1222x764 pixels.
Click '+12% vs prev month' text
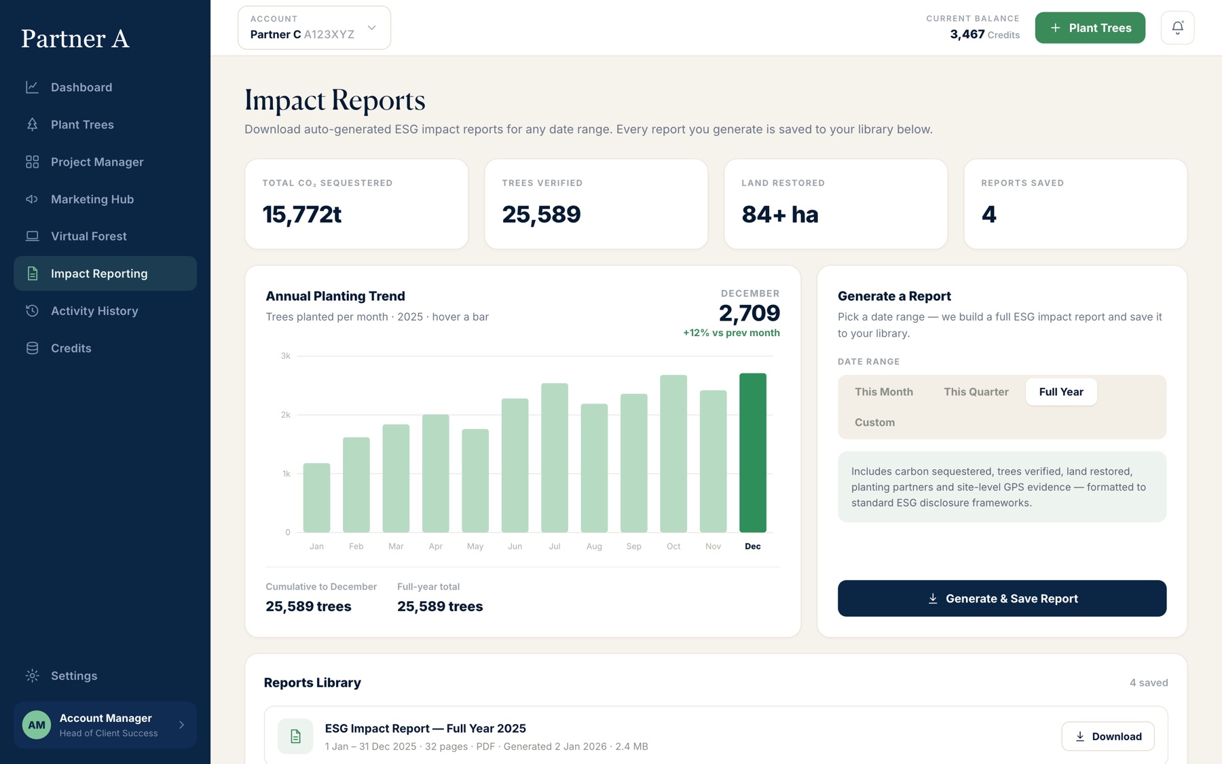pos(731,333)
